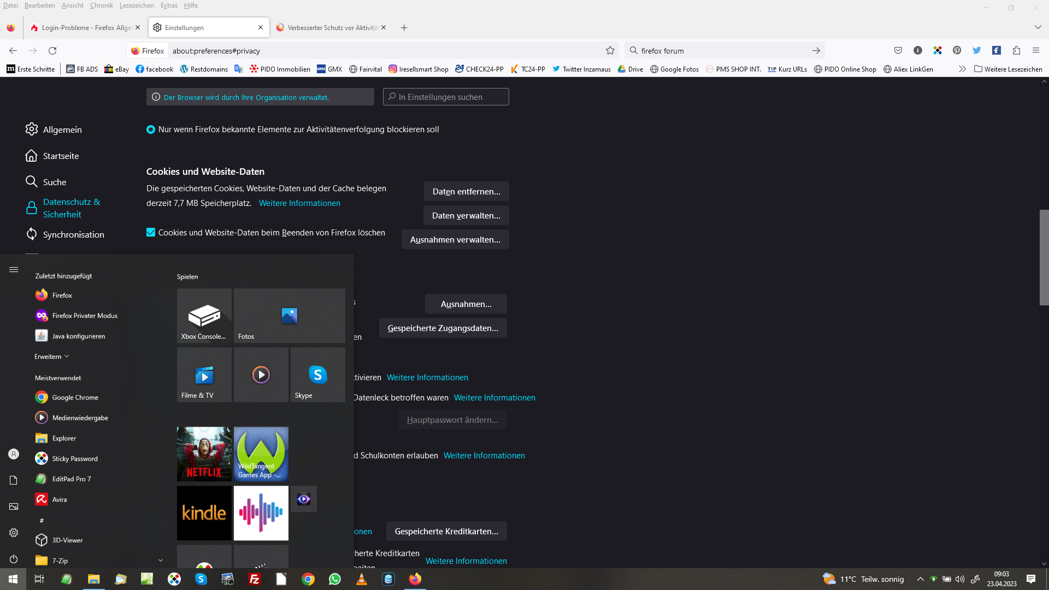
Task: Click the Daten entfernen... button
Action: (x=466, y=192)
